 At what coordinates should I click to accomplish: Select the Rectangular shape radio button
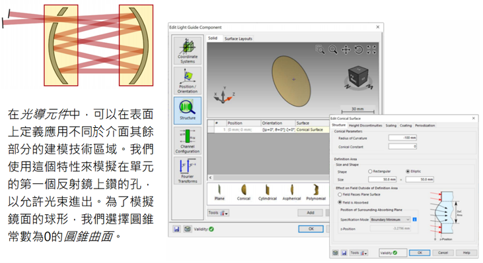click(370, 171)
